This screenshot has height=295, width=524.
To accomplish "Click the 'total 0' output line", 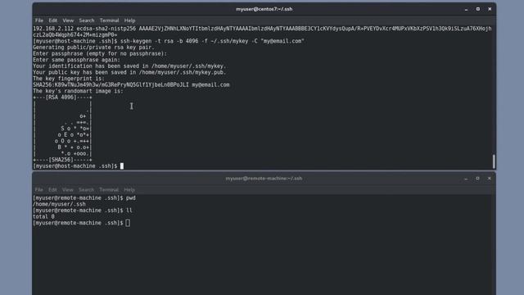I will tap(43, 216).
